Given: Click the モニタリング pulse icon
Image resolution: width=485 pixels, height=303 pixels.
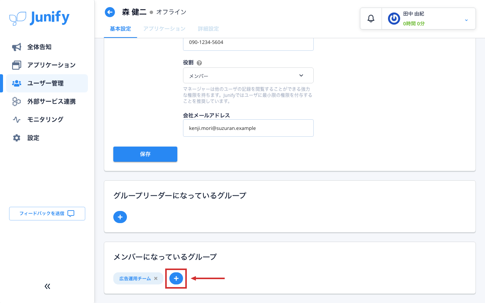Looking at the screenshot, I should tap(17, 120).
